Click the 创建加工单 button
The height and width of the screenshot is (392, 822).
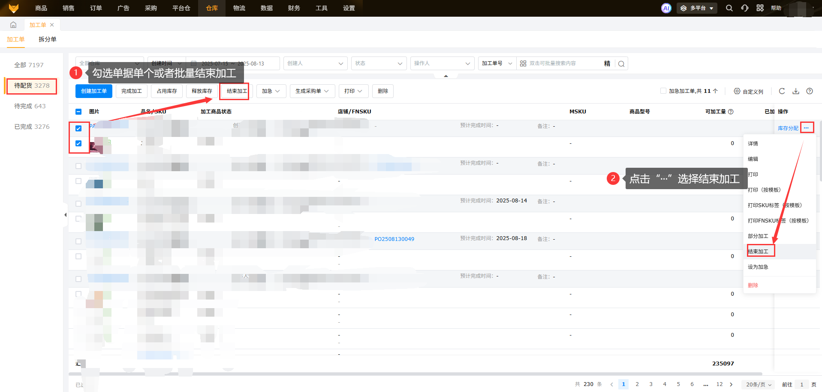click(94, 91)
